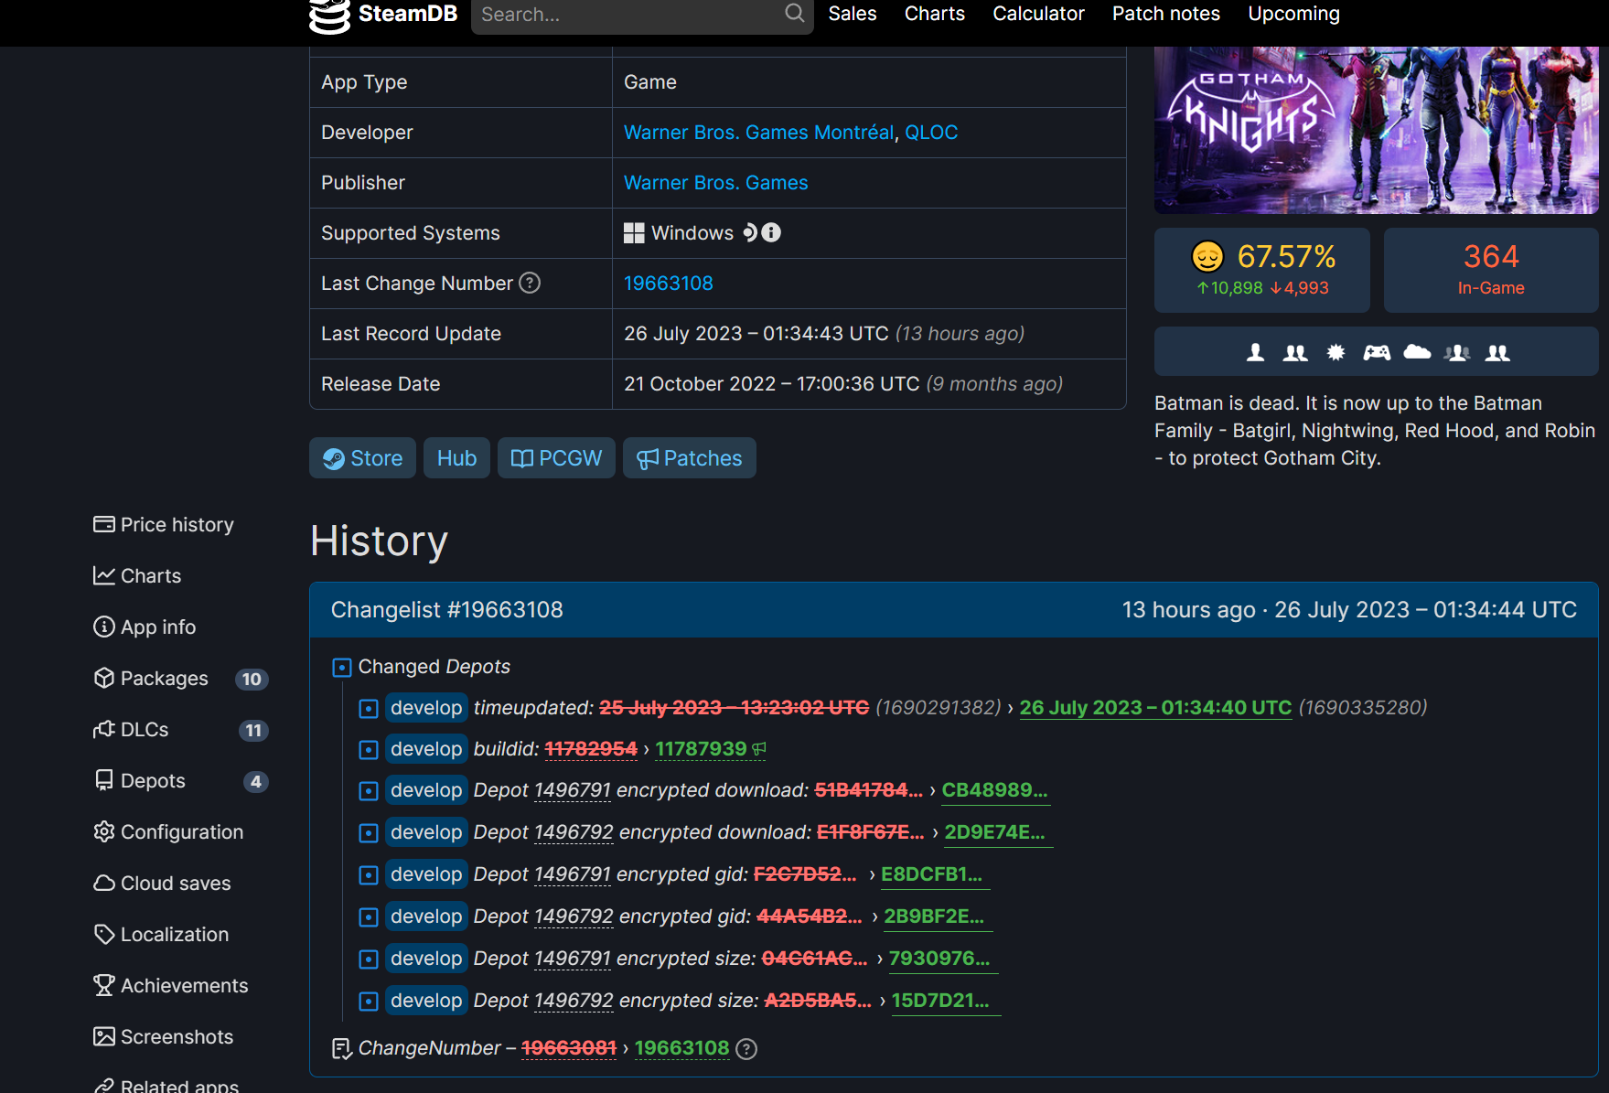The width and height of the screenshot is (1609, 1093).
Task: Toggle the marker beside Depot 1496791 encrypted download
Action: tap(369, 790)
